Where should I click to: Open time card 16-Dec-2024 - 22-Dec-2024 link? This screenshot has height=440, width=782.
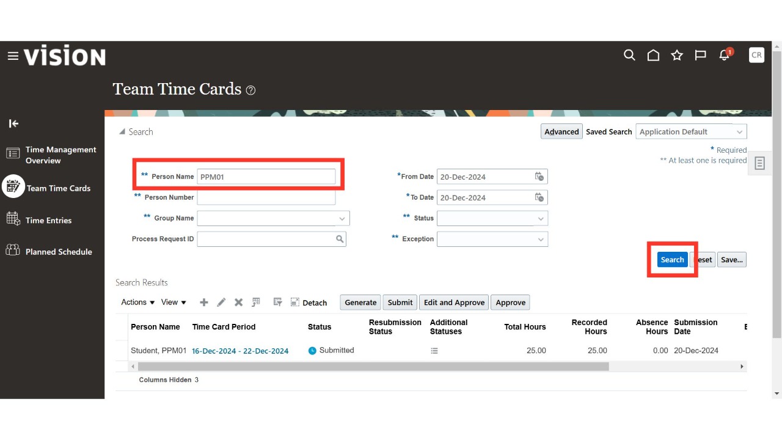(x=240, y=351)
